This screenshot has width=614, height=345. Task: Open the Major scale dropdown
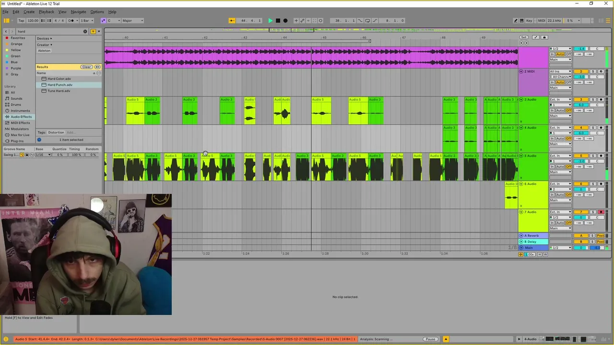point(132,21)
